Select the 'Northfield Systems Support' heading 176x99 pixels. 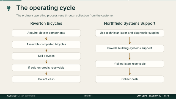click(130, 23)
